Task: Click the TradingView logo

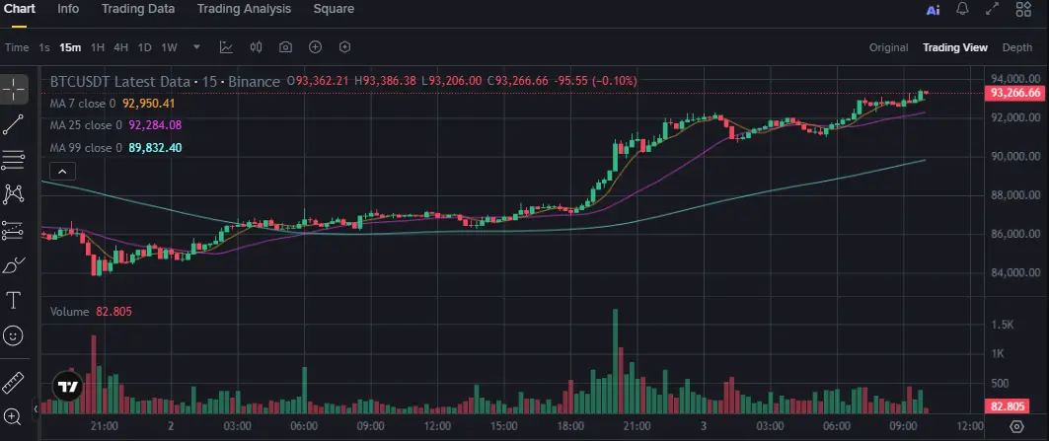Action: coord(67,387)
